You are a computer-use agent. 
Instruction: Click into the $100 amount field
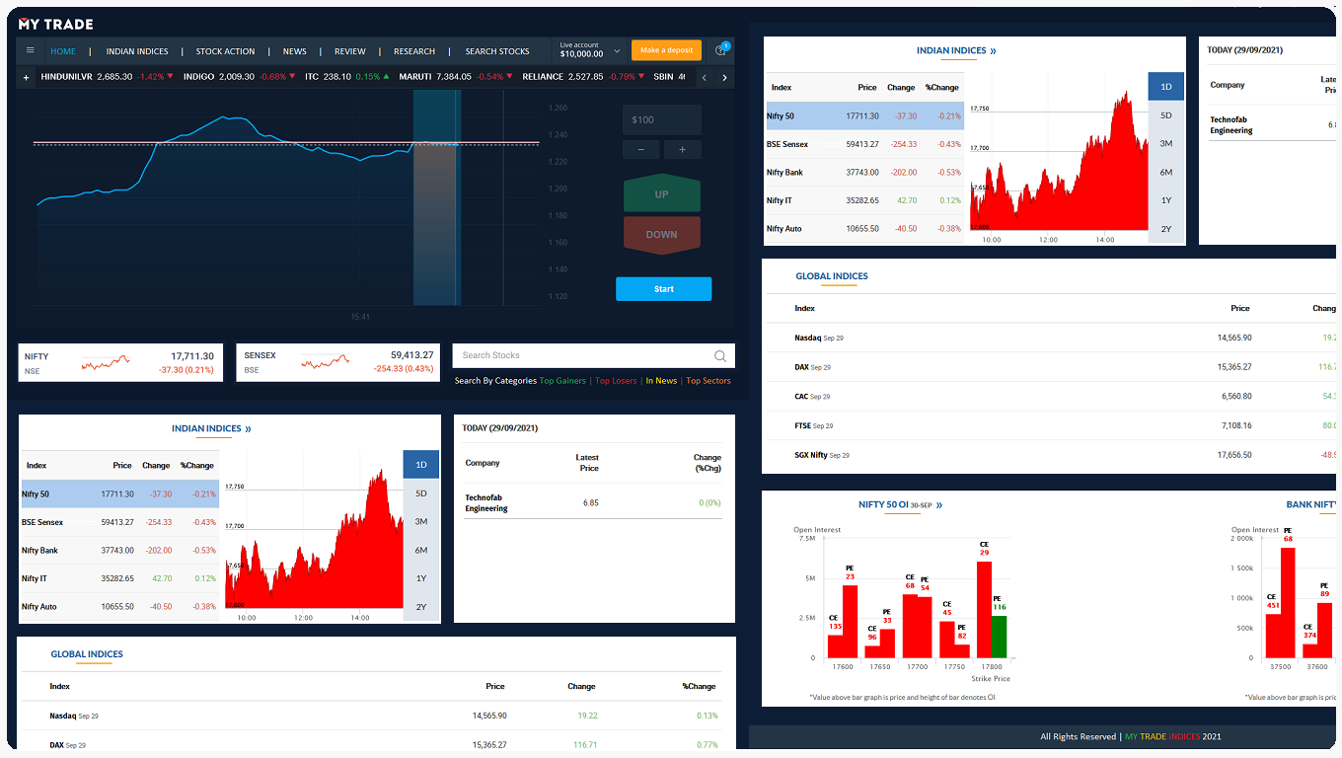[x=661, y=120]
